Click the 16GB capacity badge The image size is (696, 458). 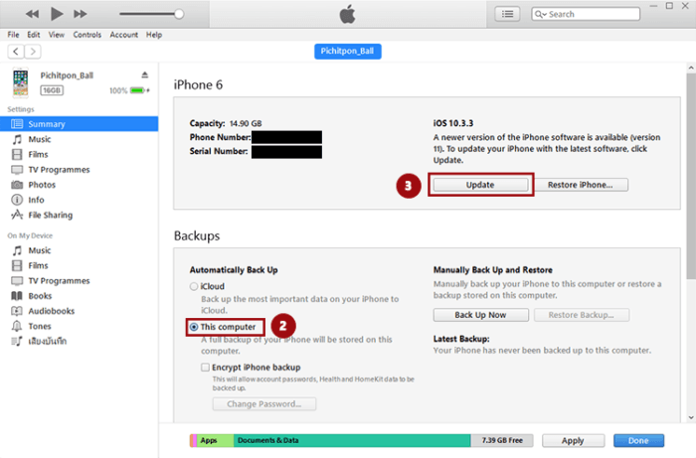point(52,90)
